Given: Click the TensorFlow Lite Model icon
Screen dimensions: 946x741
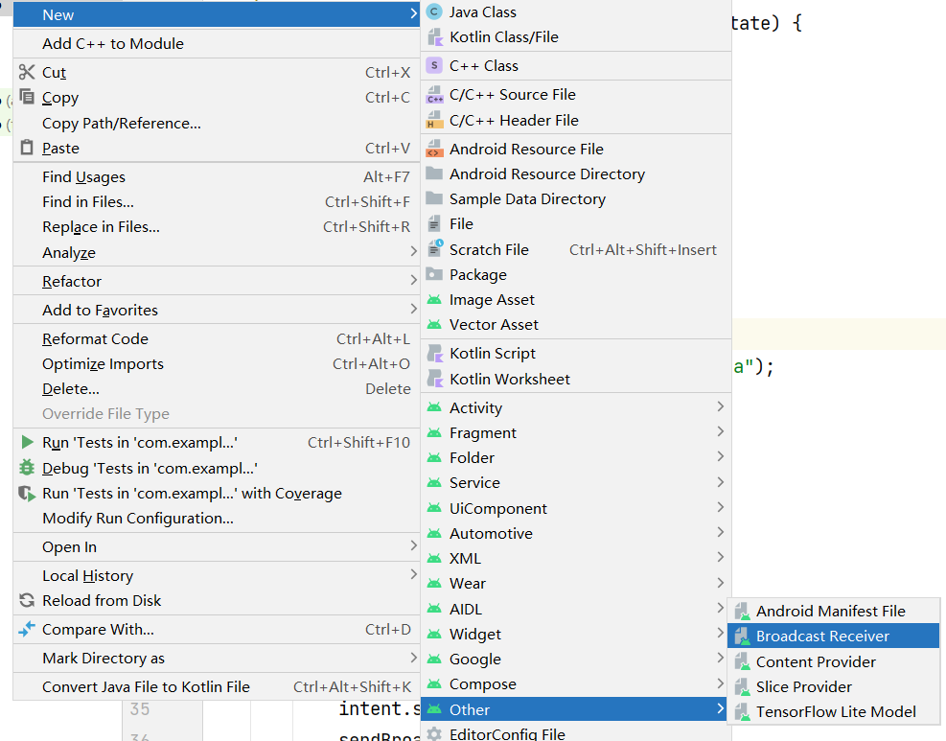Looking at the screenshot, I should pos(742,712).
